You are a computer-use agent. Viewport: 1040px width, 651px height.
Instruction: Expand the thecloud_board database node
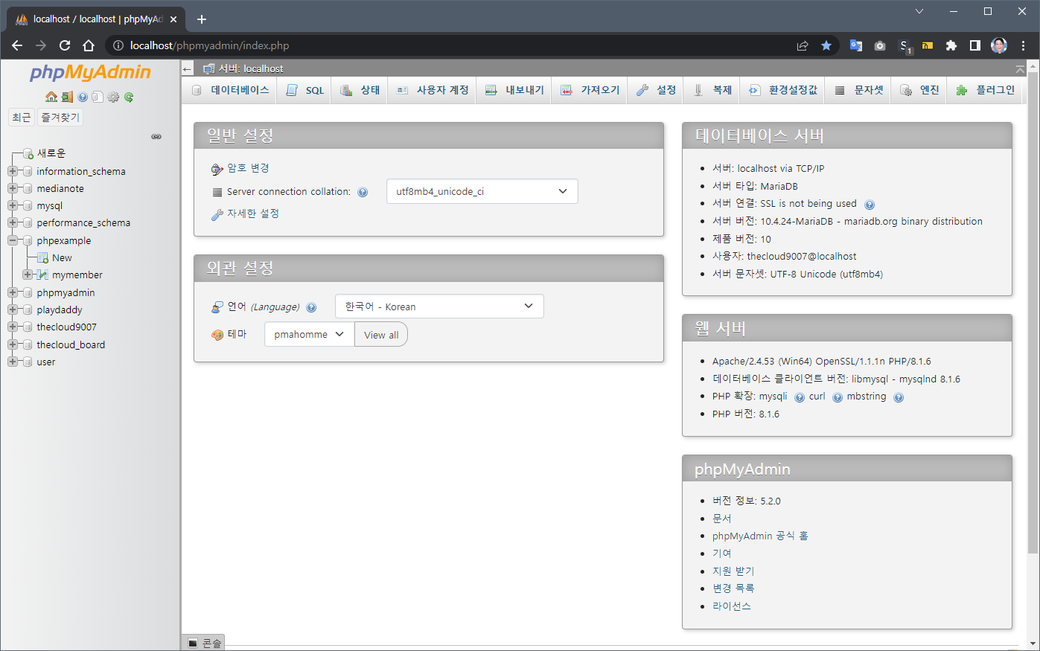(13, 344)
